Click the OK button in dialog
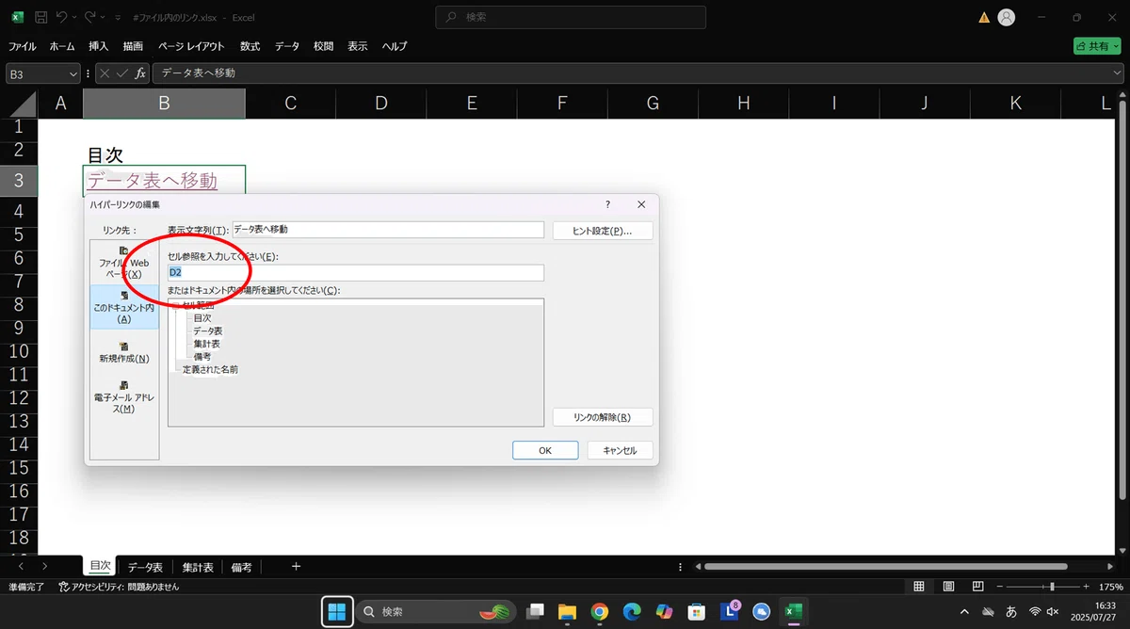Image resolution: width=1130 pixels, height=629 pixels. (545, 451)
